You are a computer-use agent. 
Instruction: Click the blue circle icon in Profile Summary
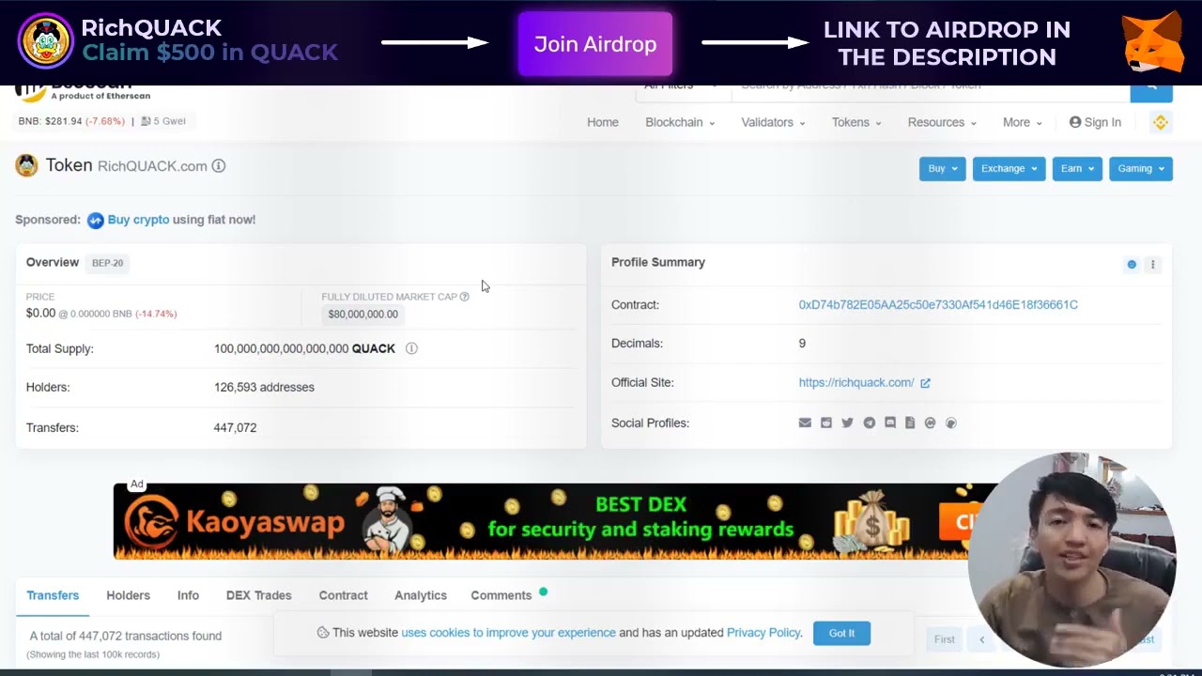pyautogui.click(x=1132, y=265)
